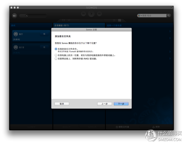Click the 睡眠定时器 sleep timer icon
Viewport: 183px width, 143px height.
click(117, 126)
